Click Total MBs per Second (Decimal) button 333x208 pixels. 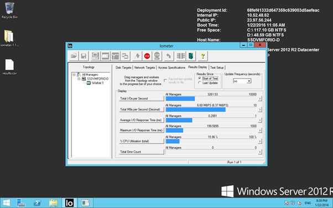(x=142, y=110)
